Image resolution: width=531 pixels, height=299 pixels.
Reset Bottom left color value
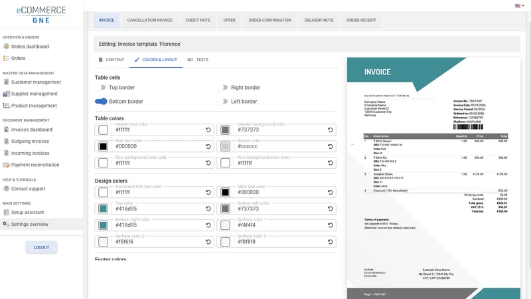coord(330,209)
